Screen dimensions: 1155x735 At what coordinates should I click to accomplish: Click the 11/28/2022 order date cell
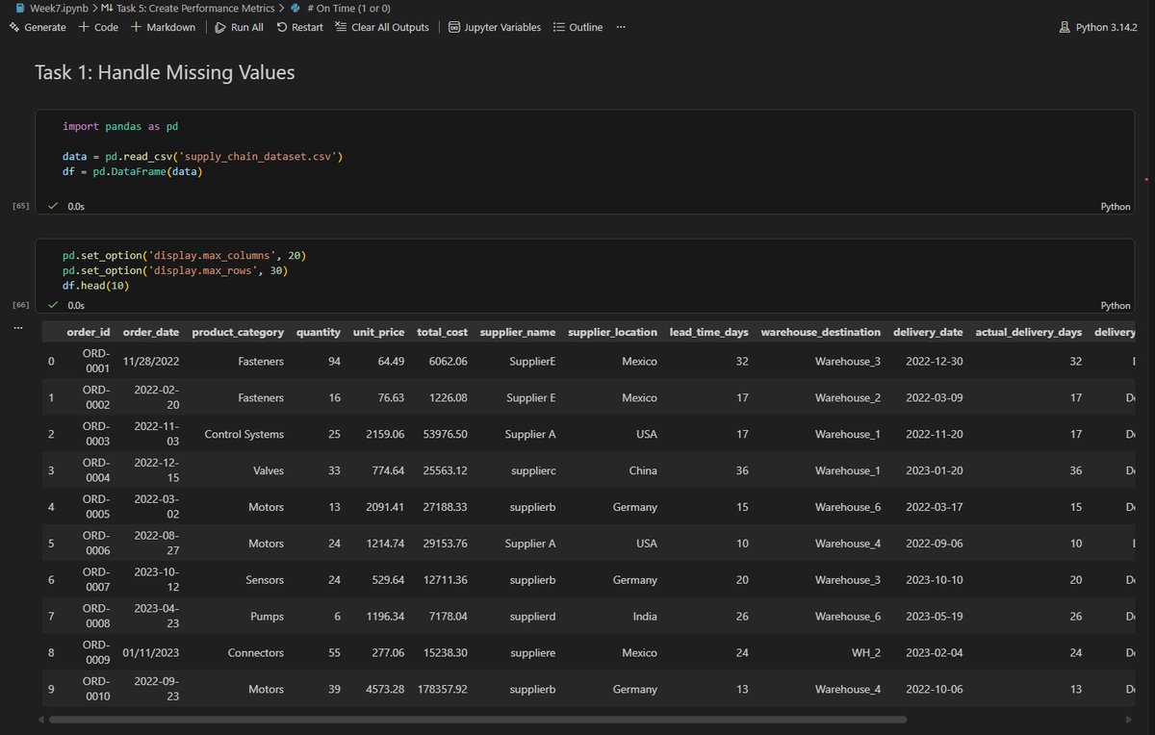point(151,362)
